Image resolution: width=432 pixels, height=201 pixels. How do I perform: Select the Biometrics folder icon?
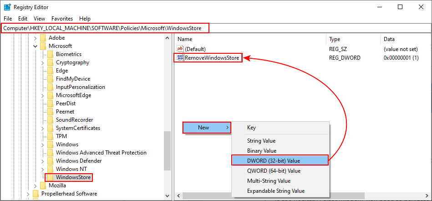(x=51, y=54)
